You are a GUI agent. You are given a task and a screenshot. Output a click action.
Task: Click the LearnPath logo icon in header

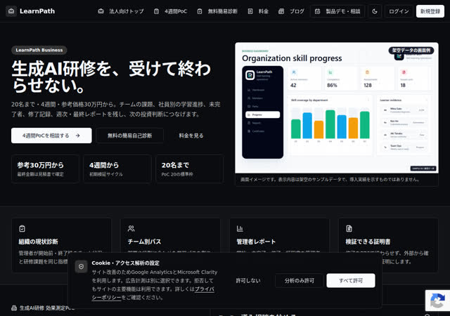(11, 11)
